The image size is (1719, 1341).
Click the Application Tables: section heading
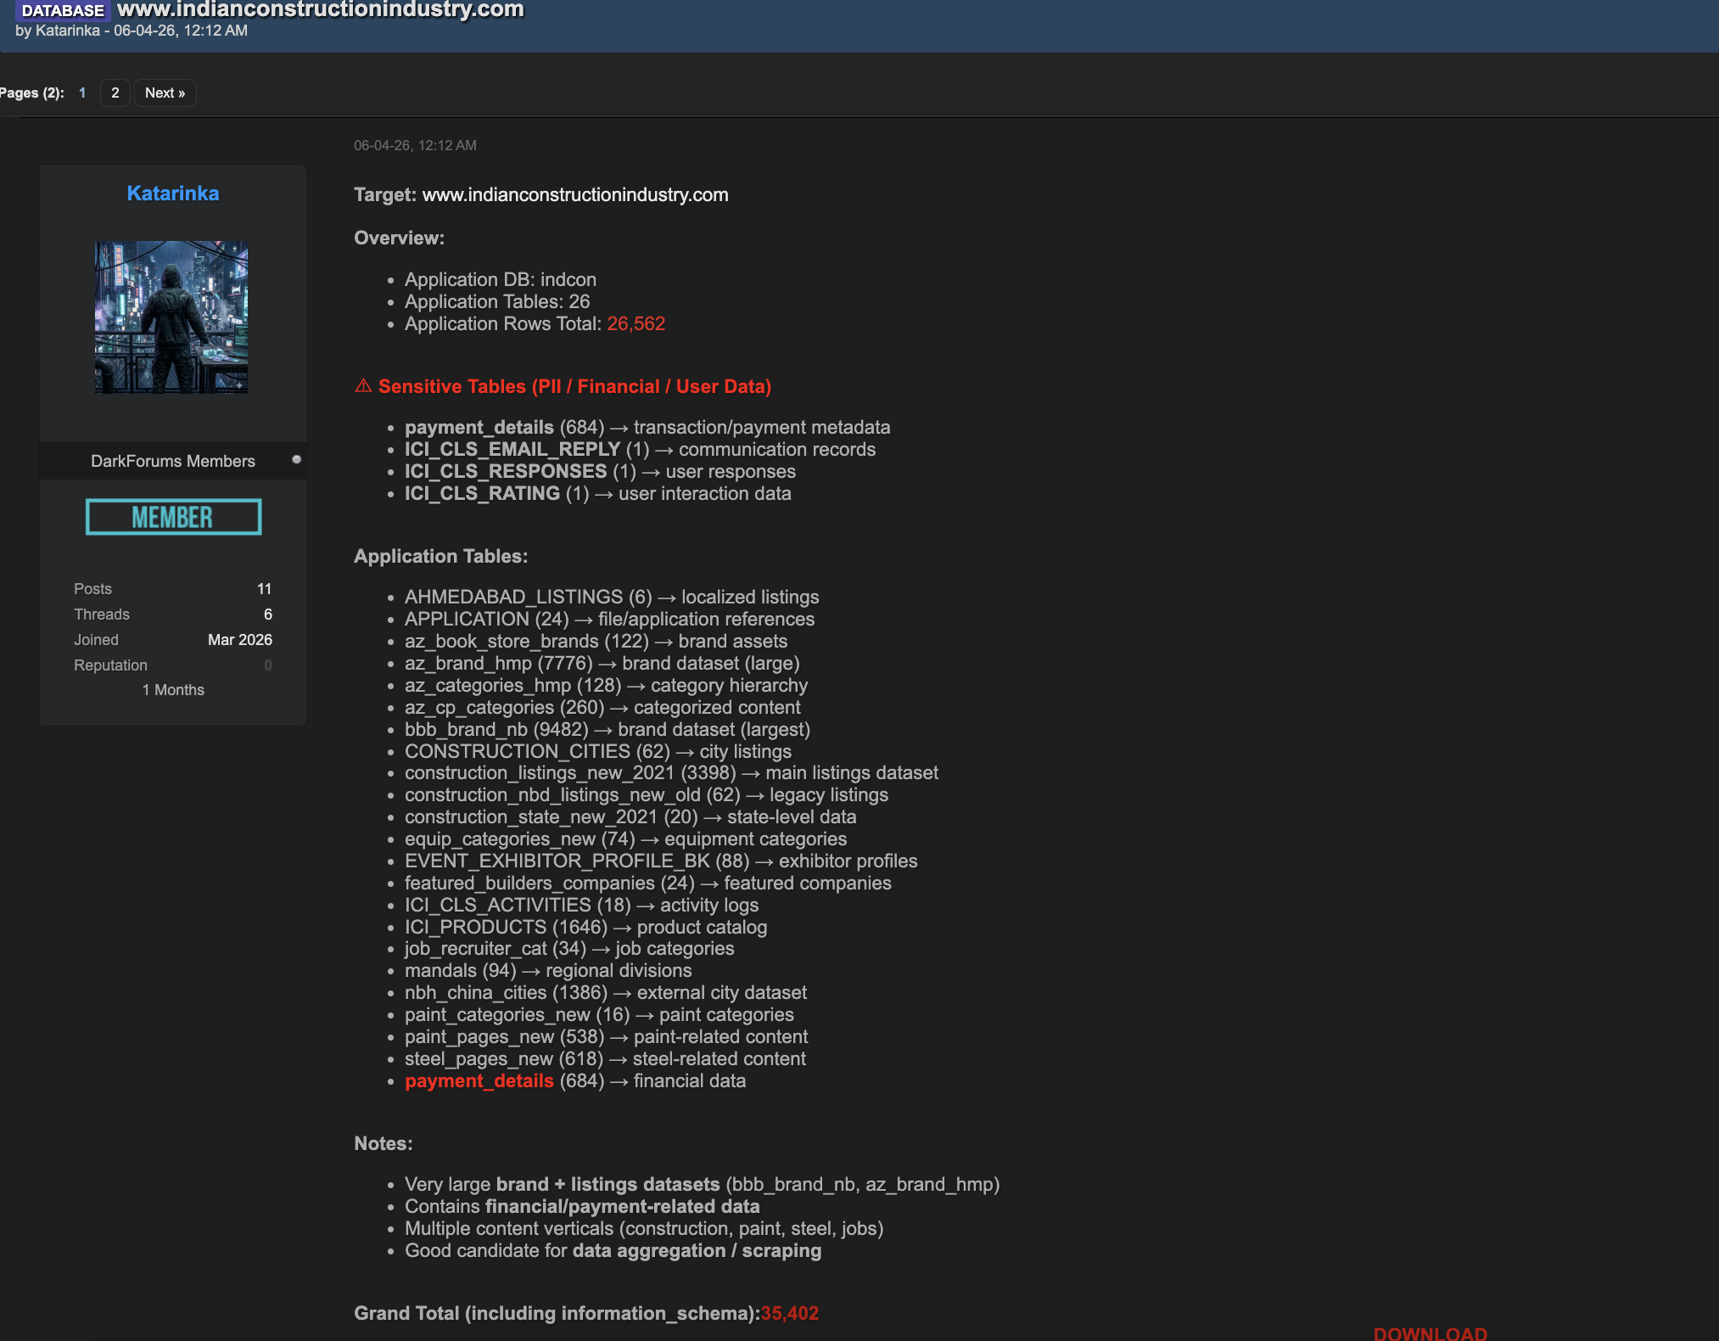(x=441, y=557)
